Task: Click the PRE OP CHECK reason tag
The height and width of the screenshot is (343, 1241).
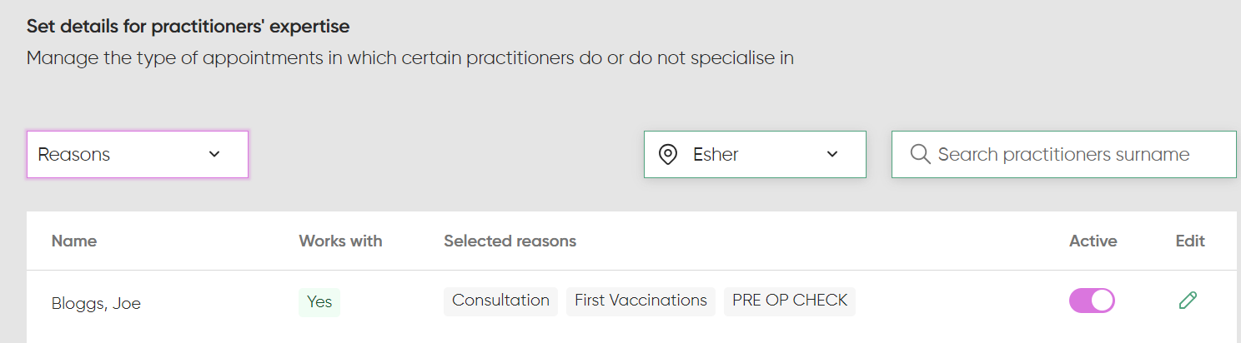Action: coord(789,301)
